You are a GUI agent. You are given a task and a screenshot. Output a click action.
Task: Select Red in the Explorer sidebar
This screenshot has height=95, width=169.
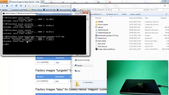[77, 71]
